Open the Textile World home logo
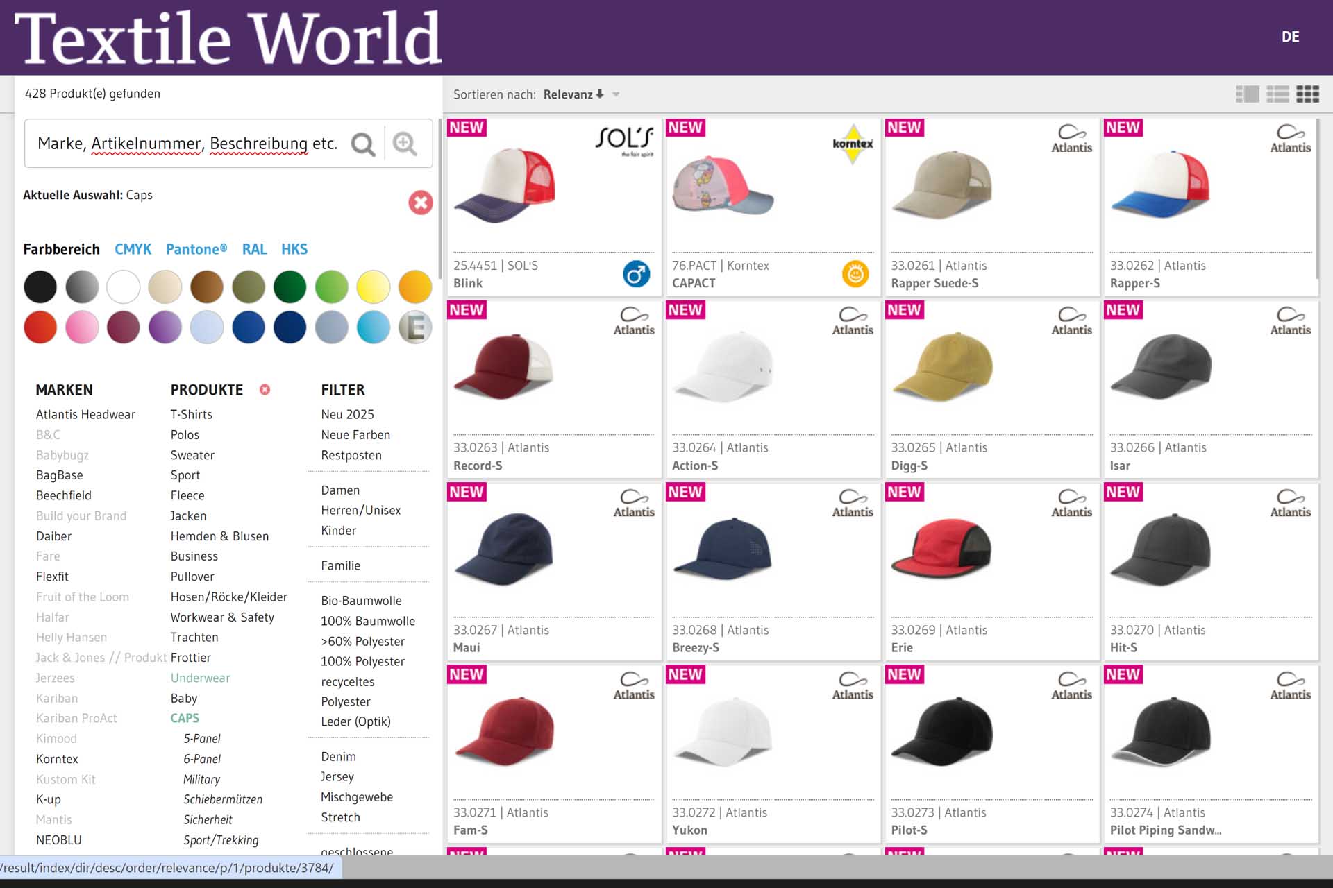The width and height of the screenshot is (1333, 888). click(x=228, y=37)
